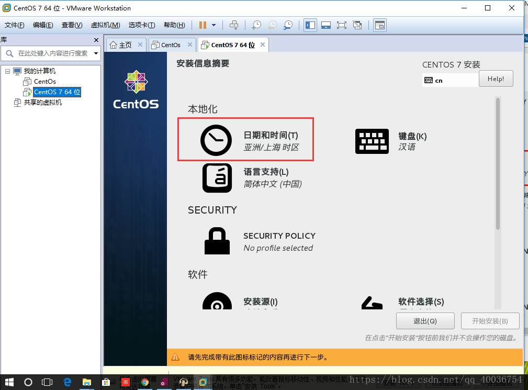Screen dimensions: 528x390
Task: Click the Help! button
Action: pyautogui.click(x=496, y=79)
